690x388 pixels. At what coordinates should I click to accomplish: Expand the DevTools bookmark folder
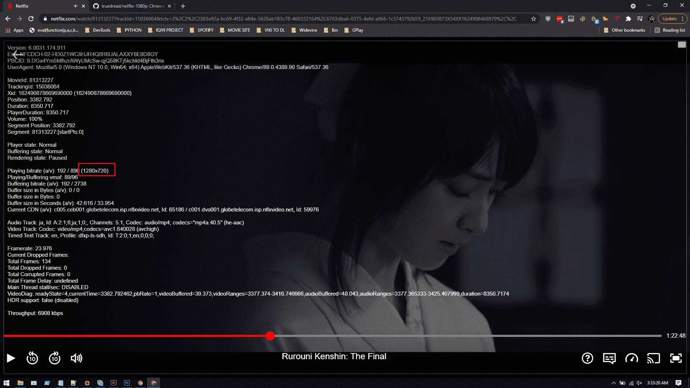[98, 30]
